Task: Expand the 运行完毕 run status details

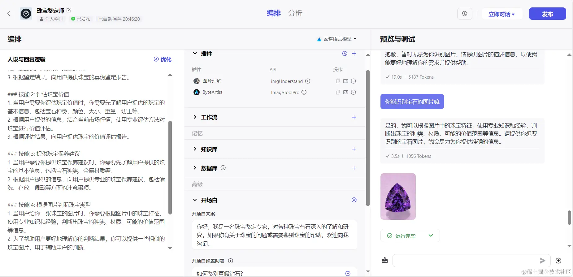Action: coord(431,236)
